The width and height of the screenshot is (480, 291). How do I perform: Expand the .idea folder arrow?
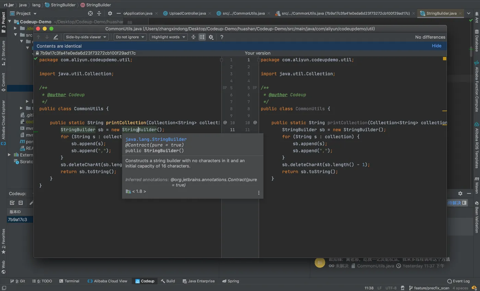15,28
